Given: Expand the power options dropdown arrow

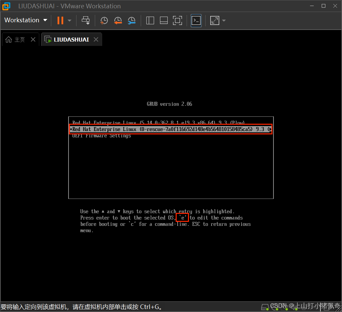Looking at the screenshot, I should (70, 21).
